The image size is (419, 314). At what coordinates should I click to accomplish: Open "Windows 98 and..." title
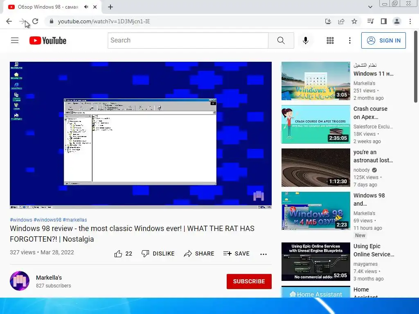(369, 200)
